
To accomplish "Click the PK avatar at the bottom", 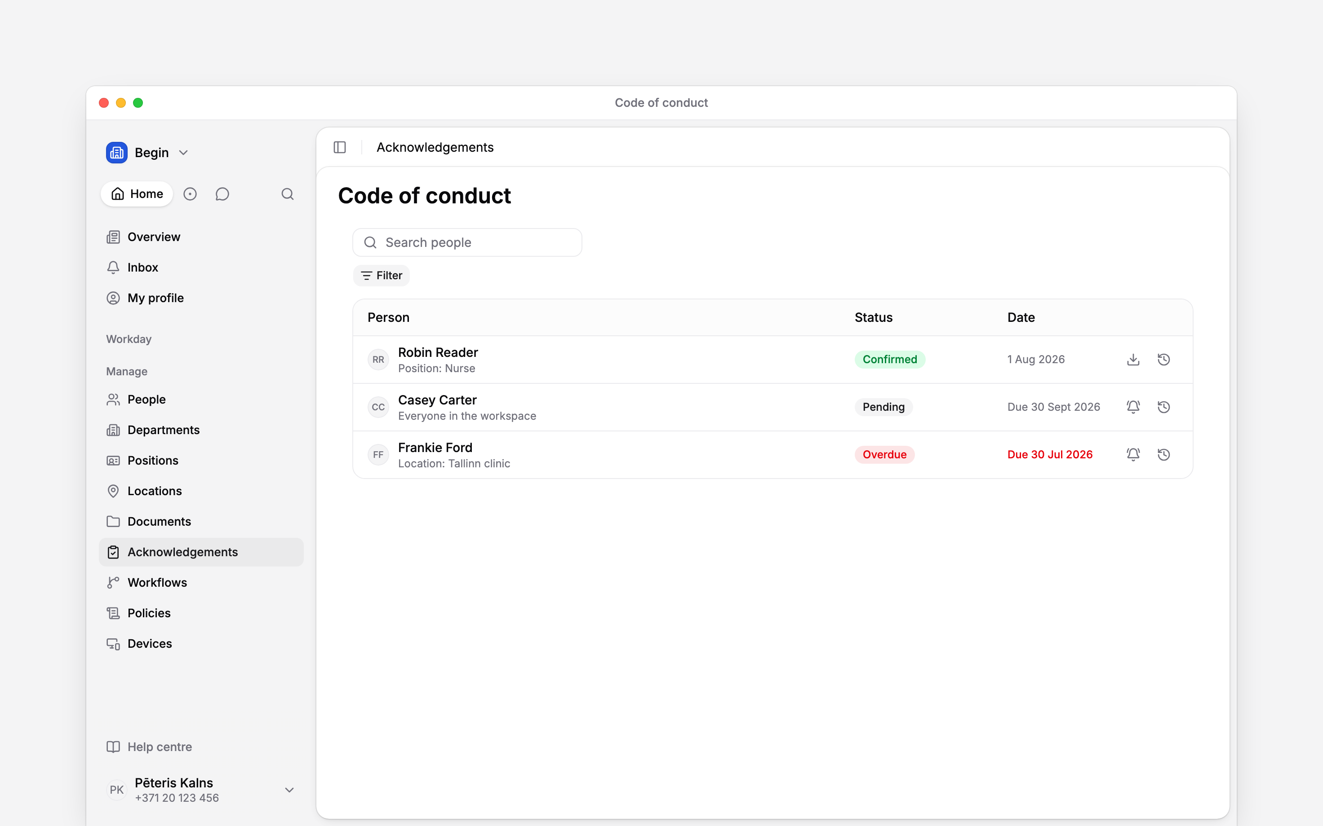I will (x=116, y=790).
